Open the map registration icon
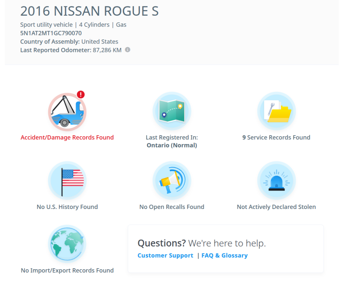 point(171,111)
